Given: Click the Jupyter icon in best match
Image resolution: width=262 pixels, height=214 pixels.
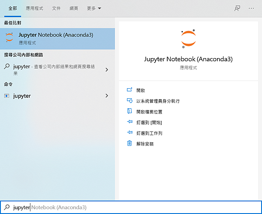Looking at the screenshot, I should [x=9, y=37].
